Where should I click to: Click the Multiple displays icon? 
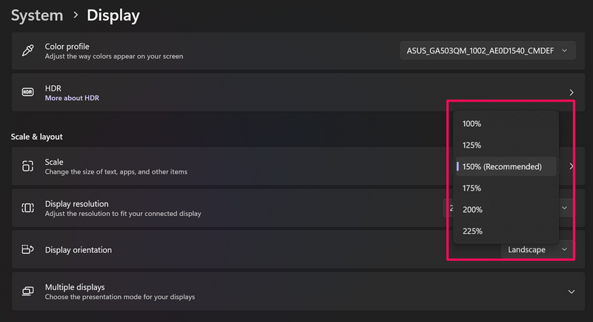(x=28, y=292)
